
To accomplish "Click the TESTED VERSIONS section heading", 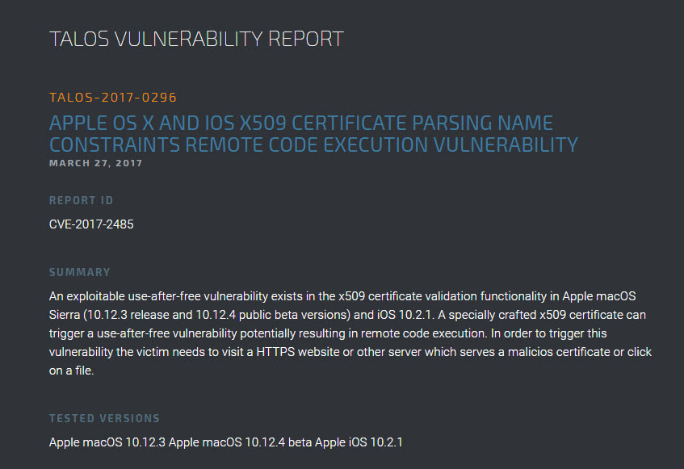I will (x=104, y=418).
